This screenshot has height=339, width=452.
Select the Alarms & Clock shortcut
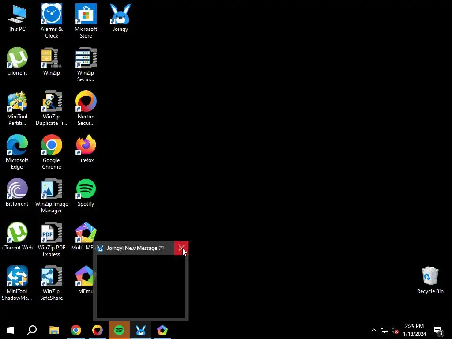[52, 21]
